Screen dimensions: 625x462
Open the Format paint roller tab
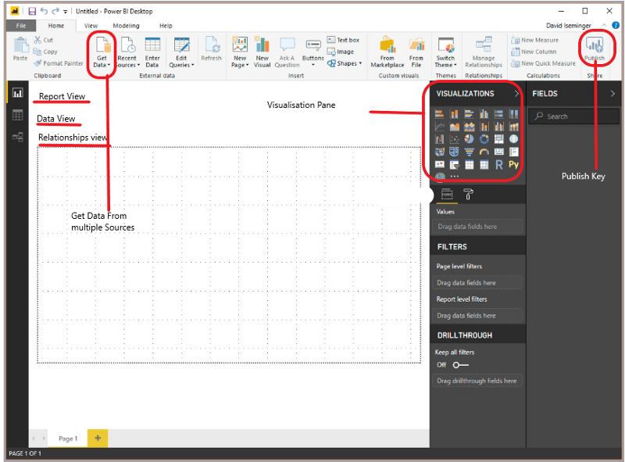pyautogui.click(x=468, y=195)
